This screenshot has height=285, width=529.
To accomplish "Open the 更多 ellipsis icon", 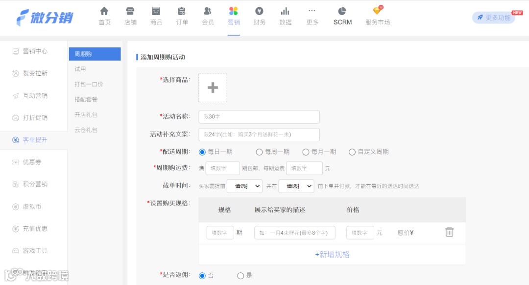I will [x=312, y=11].
